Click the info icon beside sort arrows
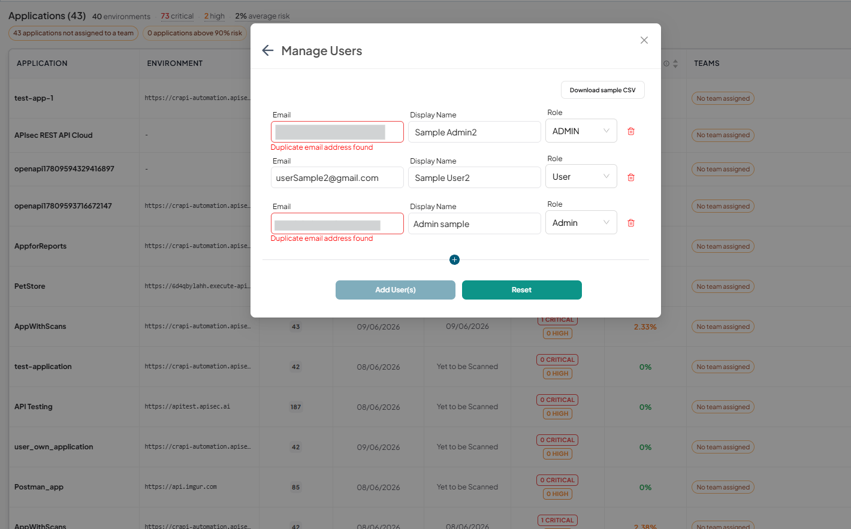The height and width of the screenshot is (529, 851). tap(666, 64)
